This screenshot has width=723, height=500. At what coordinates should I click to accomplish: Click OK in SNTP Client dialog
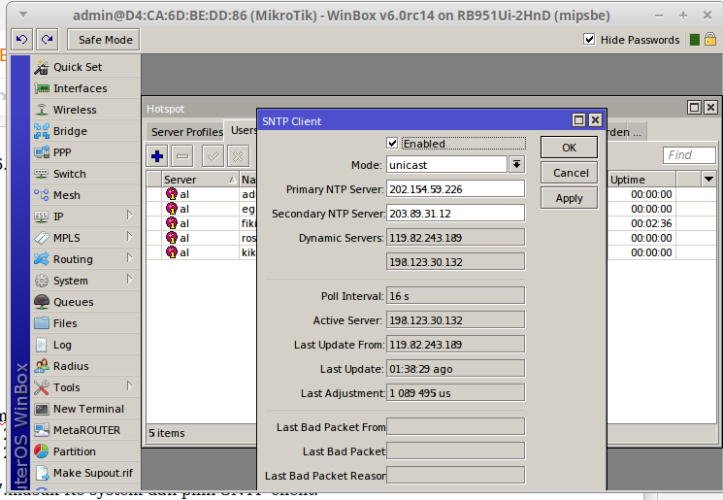click(x=569, y=148)
